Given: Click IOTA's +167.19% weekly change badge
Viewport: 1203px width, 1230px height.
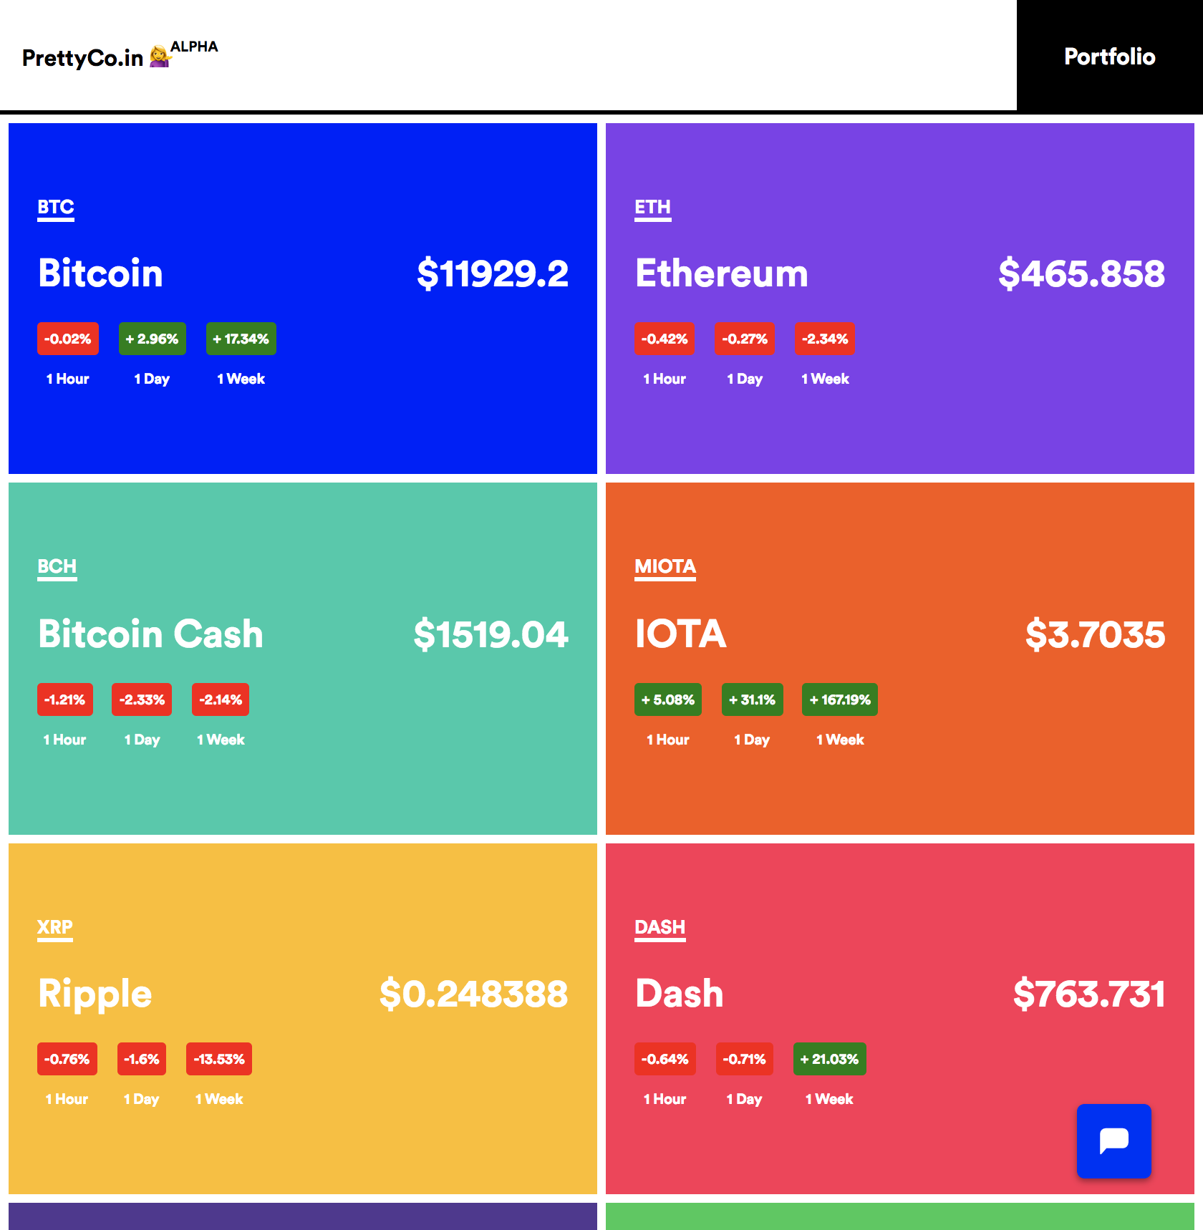Looking at the screenshot, I should coord(839,699).
